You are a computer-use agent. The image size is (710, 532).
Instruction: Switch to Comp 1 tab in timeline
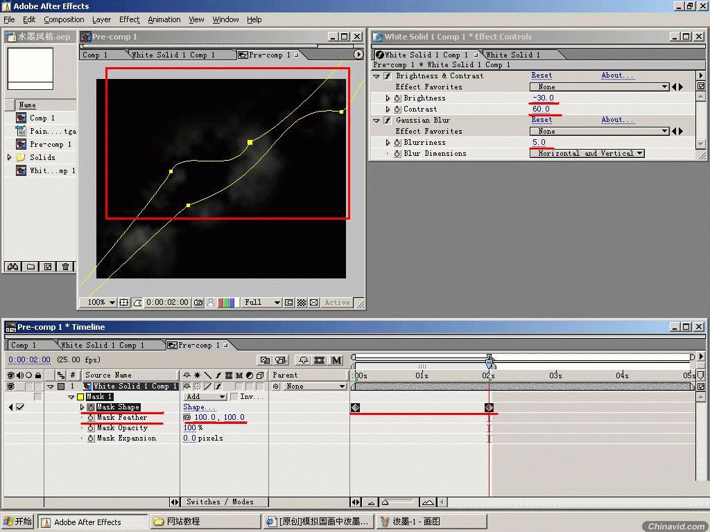[24, 345]
